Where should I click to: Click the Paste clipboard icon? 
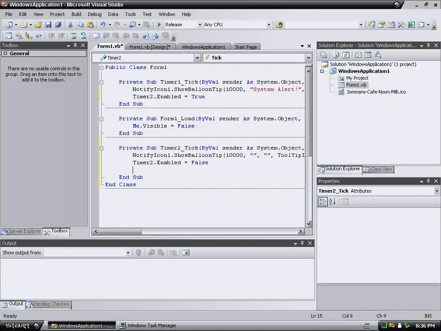[x=90, y=25]
